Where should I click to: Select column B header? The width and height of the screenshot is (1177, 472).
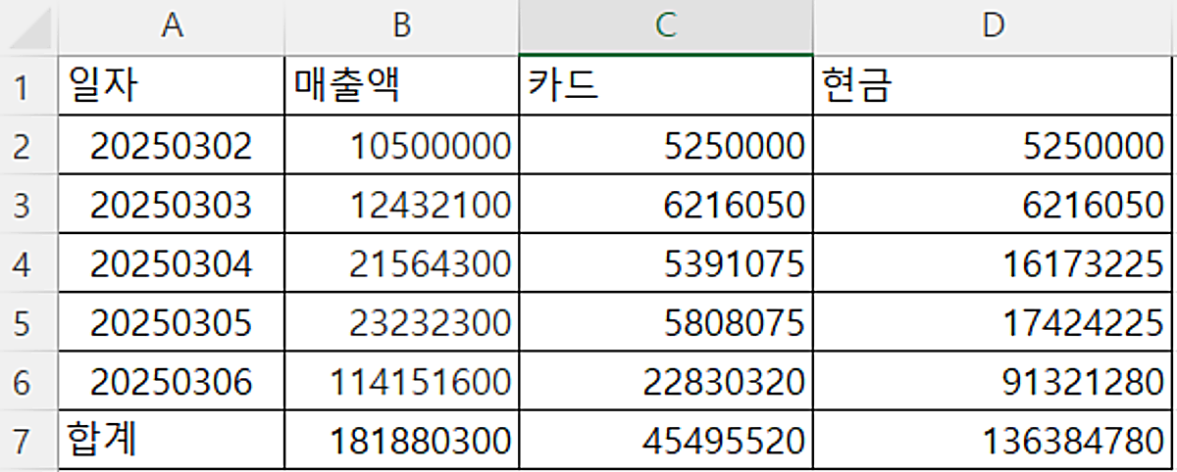pos(401,27)
